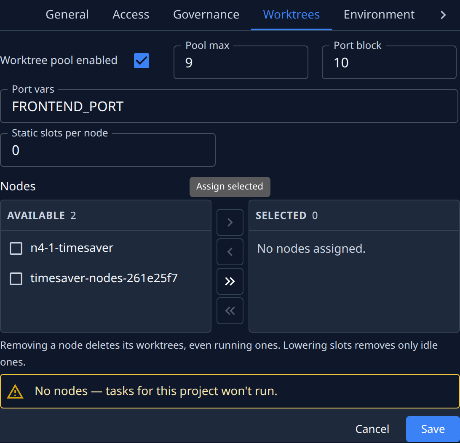Click the assign all double-arrow button
This screenshot has height=443, width=460.
[x=230, y=281]
